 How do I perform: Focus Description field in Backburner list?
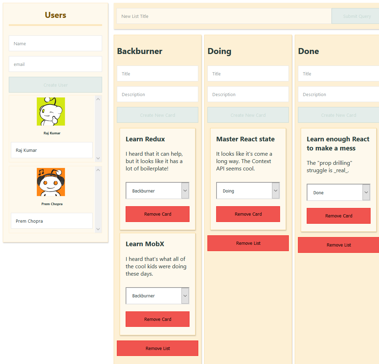pos(157,94)
